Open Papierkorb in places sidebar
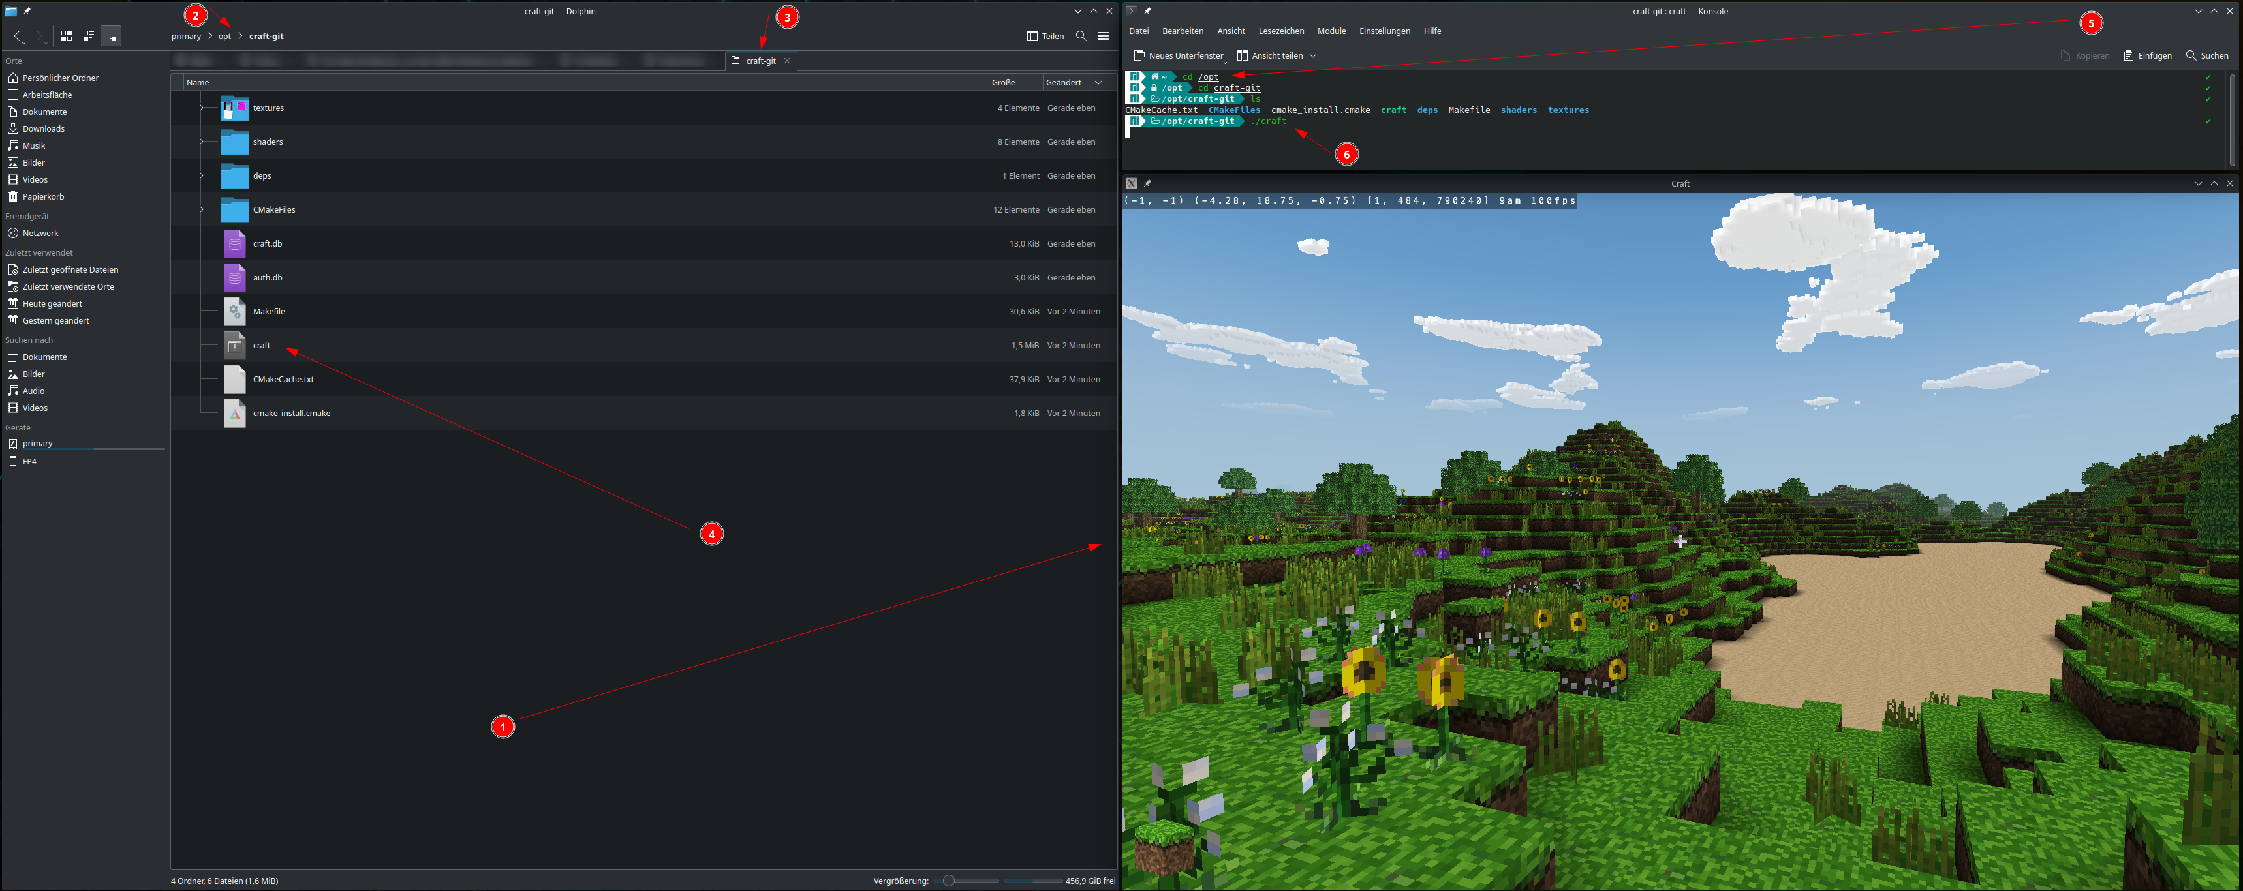The height and width of the screenshot is (891, 2243). click(x=42, y=196)
